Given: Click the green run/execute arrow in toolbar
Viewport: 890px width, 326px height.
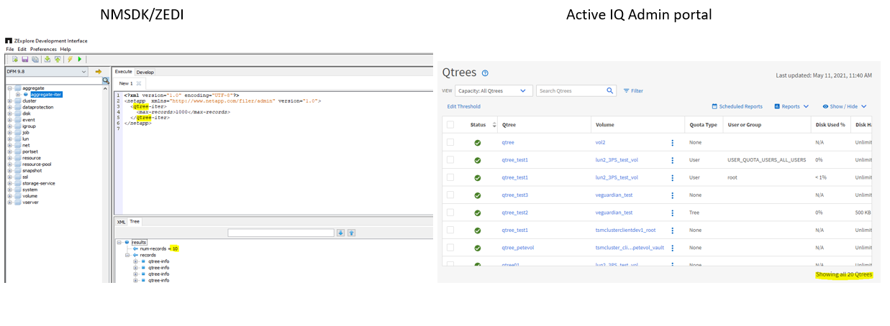Looking at the screenshot, I should [80, 59].
